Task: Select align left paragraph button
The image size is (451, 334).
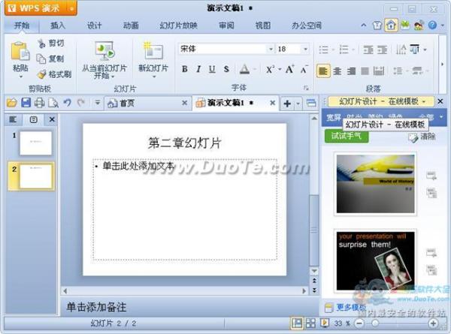Action: pyautogui.click(x=322, y=71)
